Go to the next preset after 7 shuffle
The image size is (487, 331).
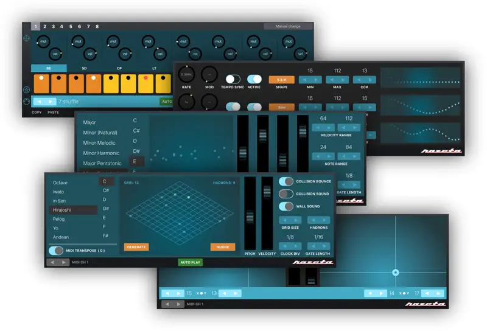point(51,102)
